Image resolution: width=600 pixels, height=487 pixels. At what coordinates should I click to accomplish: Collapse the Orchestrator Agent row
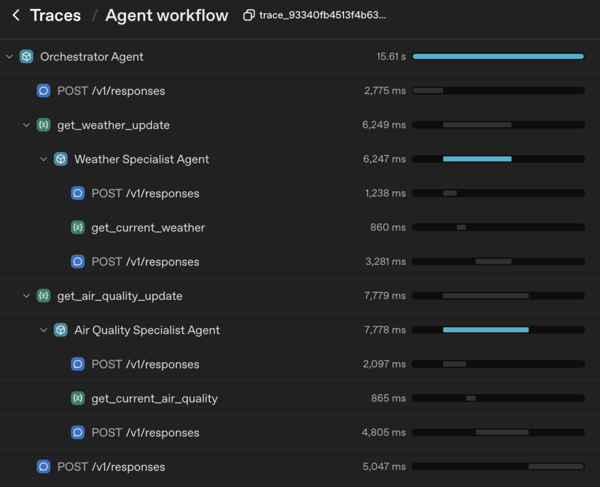point(9,57)
